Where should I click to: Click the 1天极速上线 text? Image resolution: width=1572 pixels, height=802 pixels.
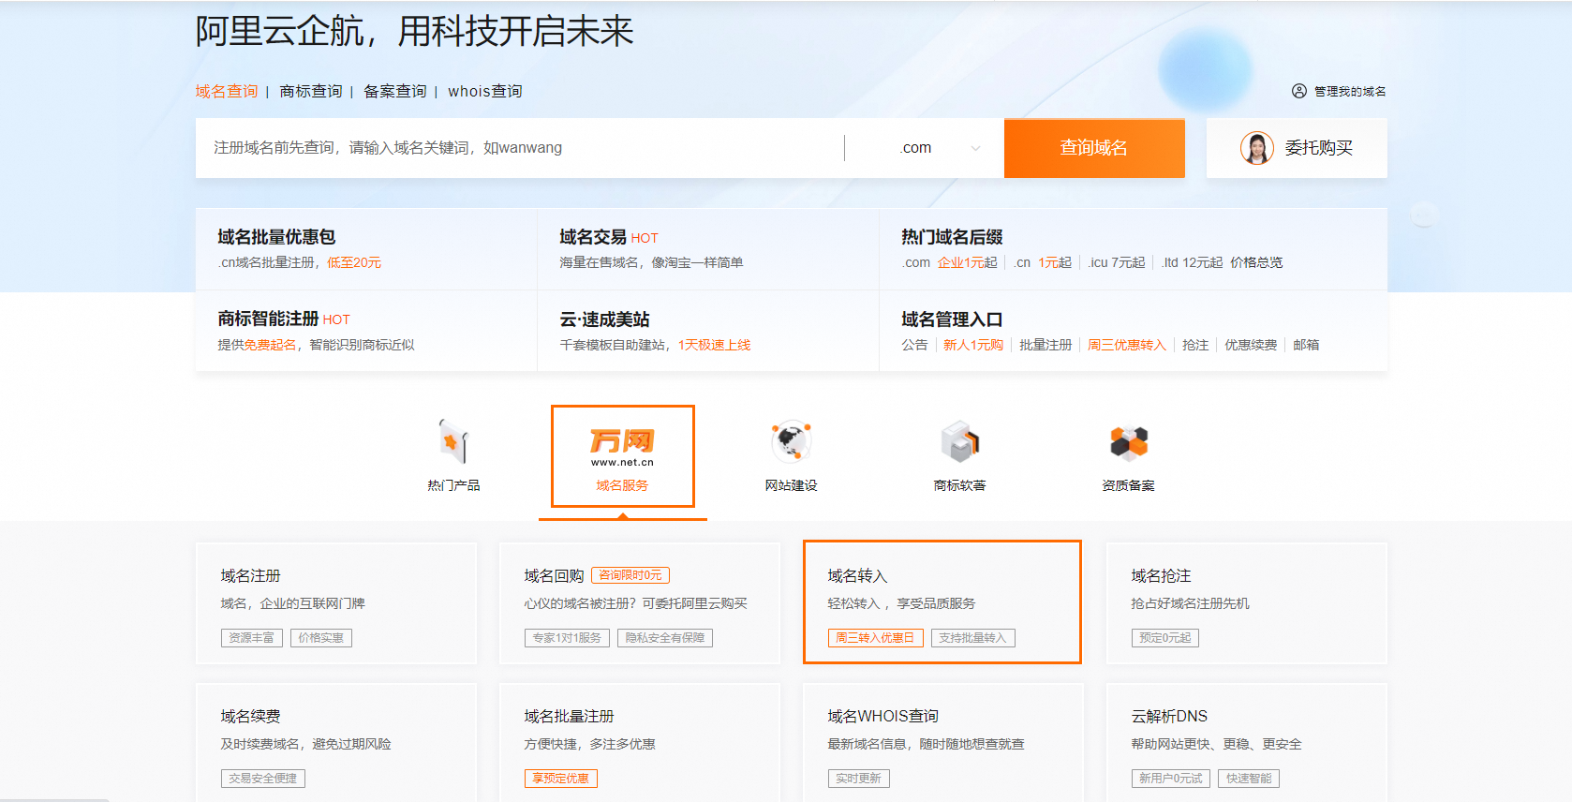click(x=715, y=345)
